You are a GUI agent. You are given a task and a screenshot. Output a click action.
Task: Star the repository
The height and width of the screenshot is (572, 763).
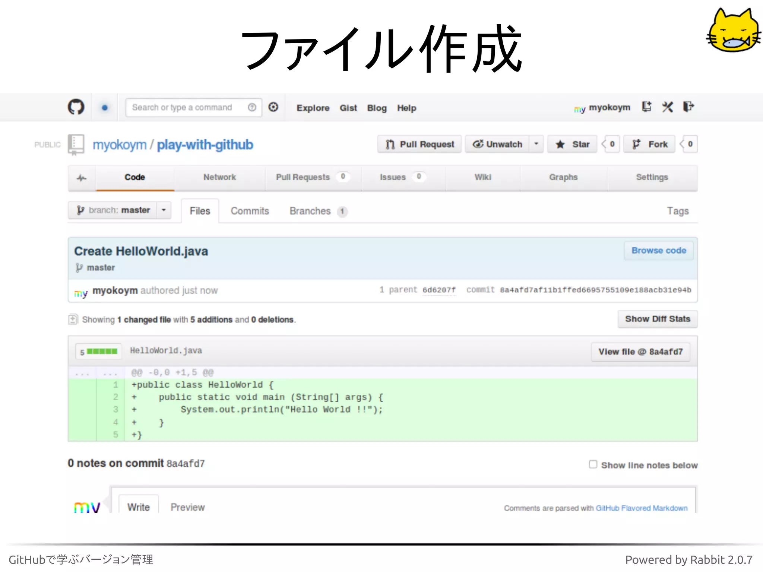tap(572, 144)
